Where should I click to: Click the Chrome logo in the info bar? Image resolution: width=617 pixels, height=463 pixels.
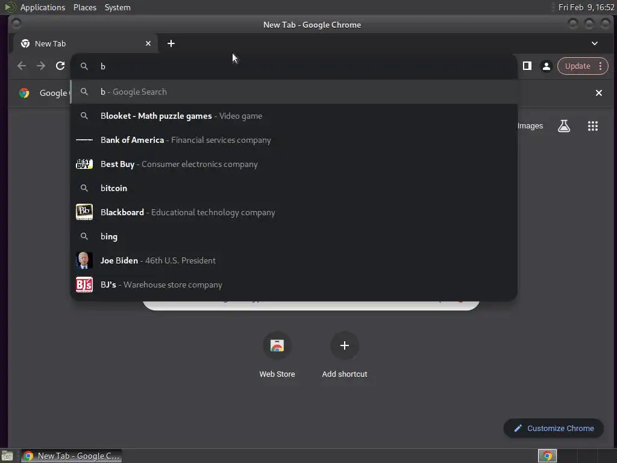tap(24, 93)
